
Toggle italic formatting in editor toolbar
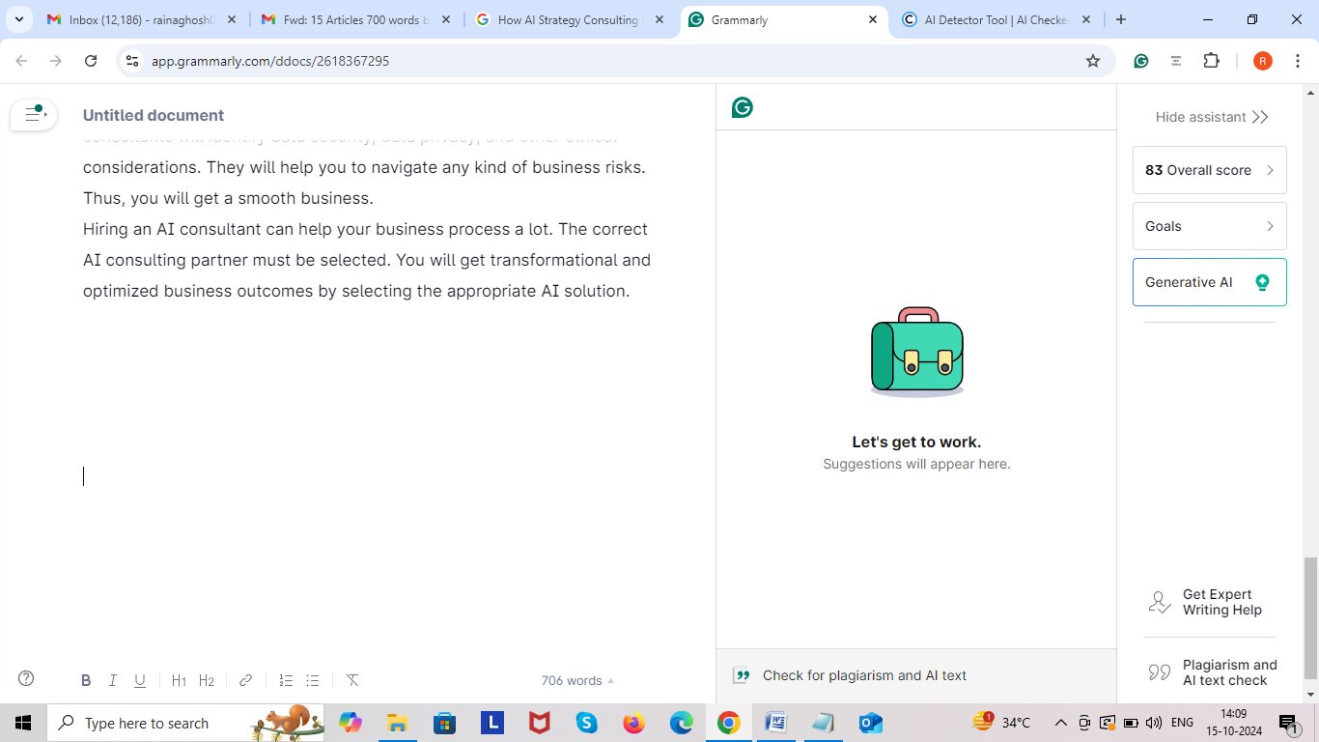click(x=112, y=680)
